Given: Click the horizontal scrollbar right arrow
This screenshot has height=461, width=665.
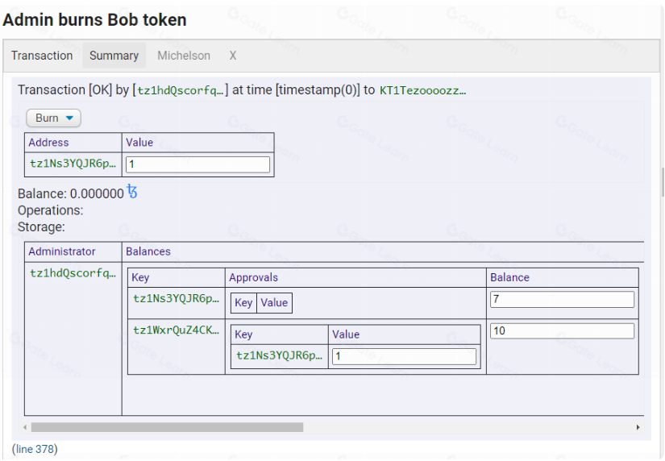Looking at the screenshot, I should tap(638, 427).
